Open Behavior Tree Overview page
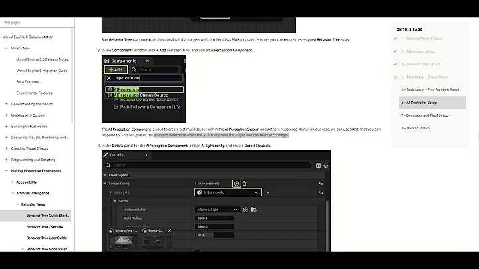This screenshot has height=269, width=479. coord(45,227)
